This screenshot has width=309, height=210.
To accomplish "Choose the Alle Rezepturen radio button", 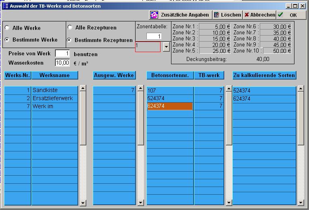I will [70, 28].
